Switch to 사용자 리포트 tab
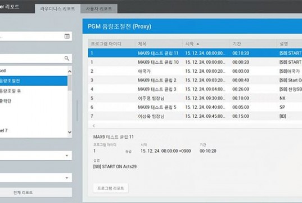 99,8
